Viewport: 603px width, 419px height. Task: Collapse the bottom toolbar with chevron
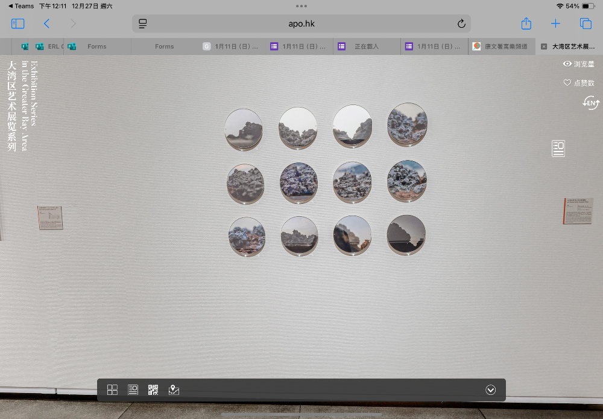point(490,390)
